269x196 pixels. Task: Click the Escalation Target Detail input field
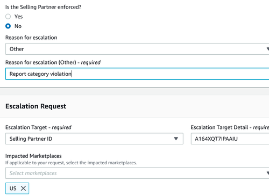(x=230, y=139)
